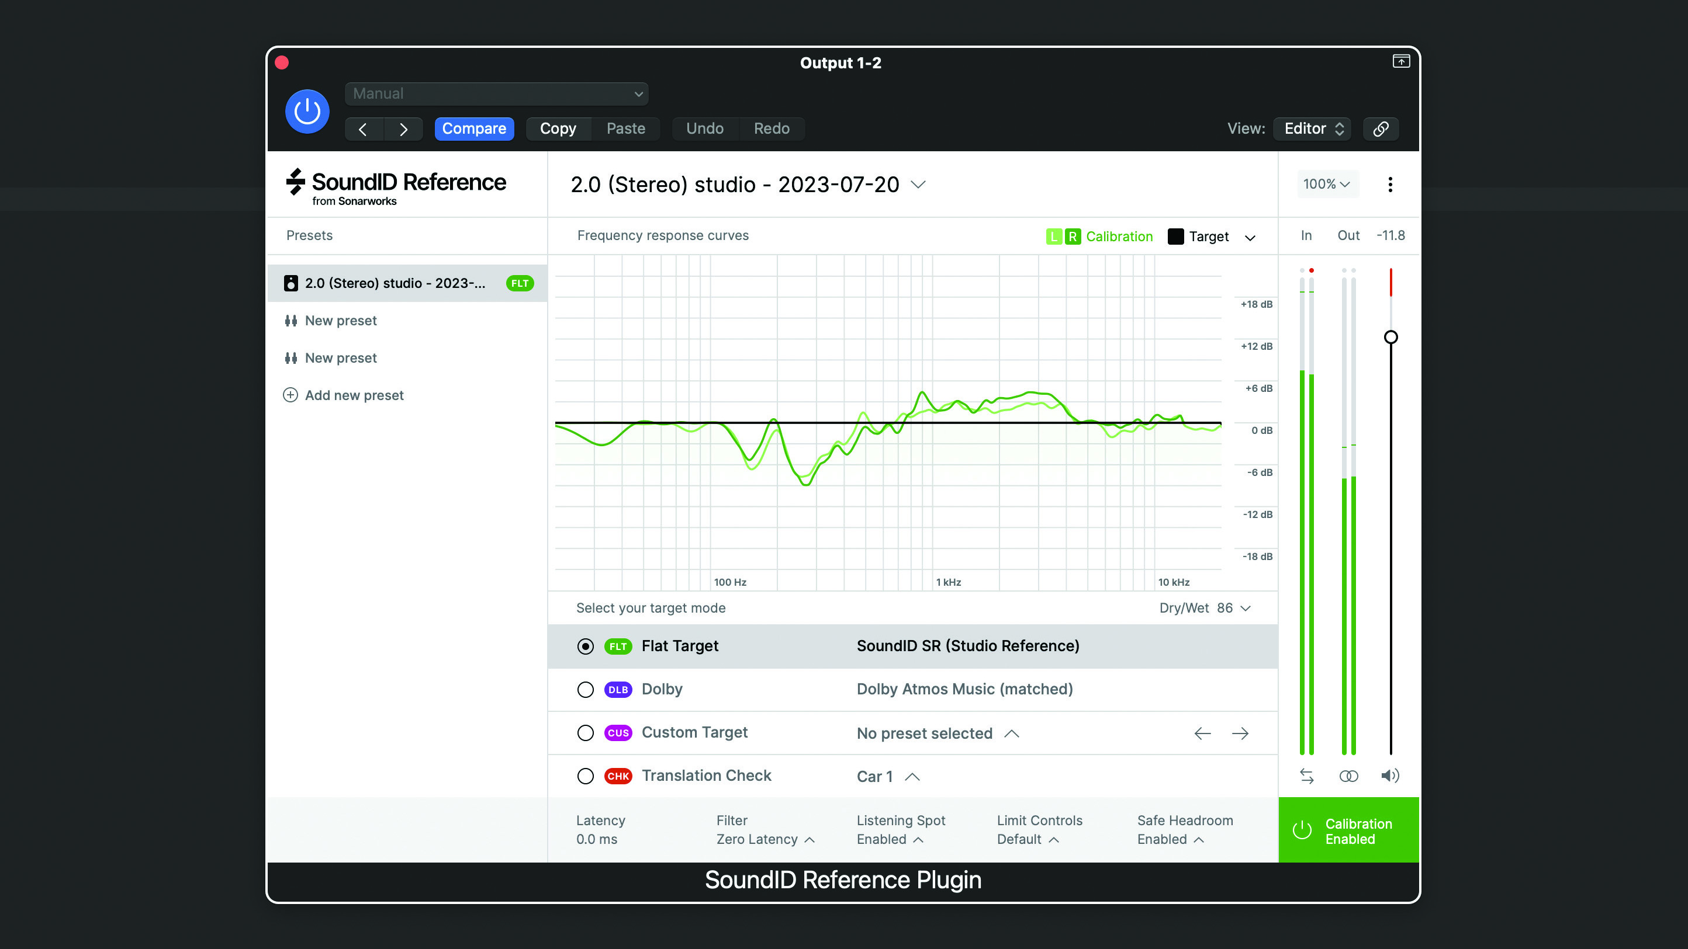Viewport: 1688px width, 949px height.
Task: Expand the No preset selected menu
Action: coord(938,734)
